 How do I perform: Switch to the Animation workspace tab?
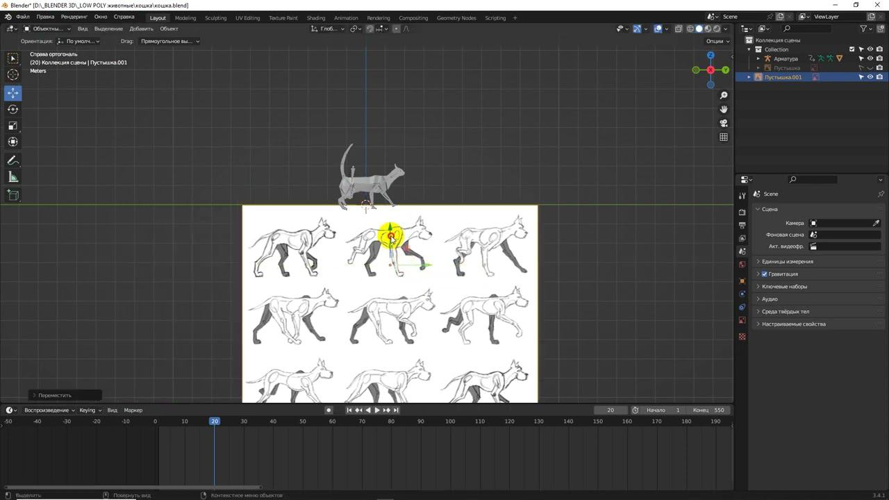coord(346,18)
